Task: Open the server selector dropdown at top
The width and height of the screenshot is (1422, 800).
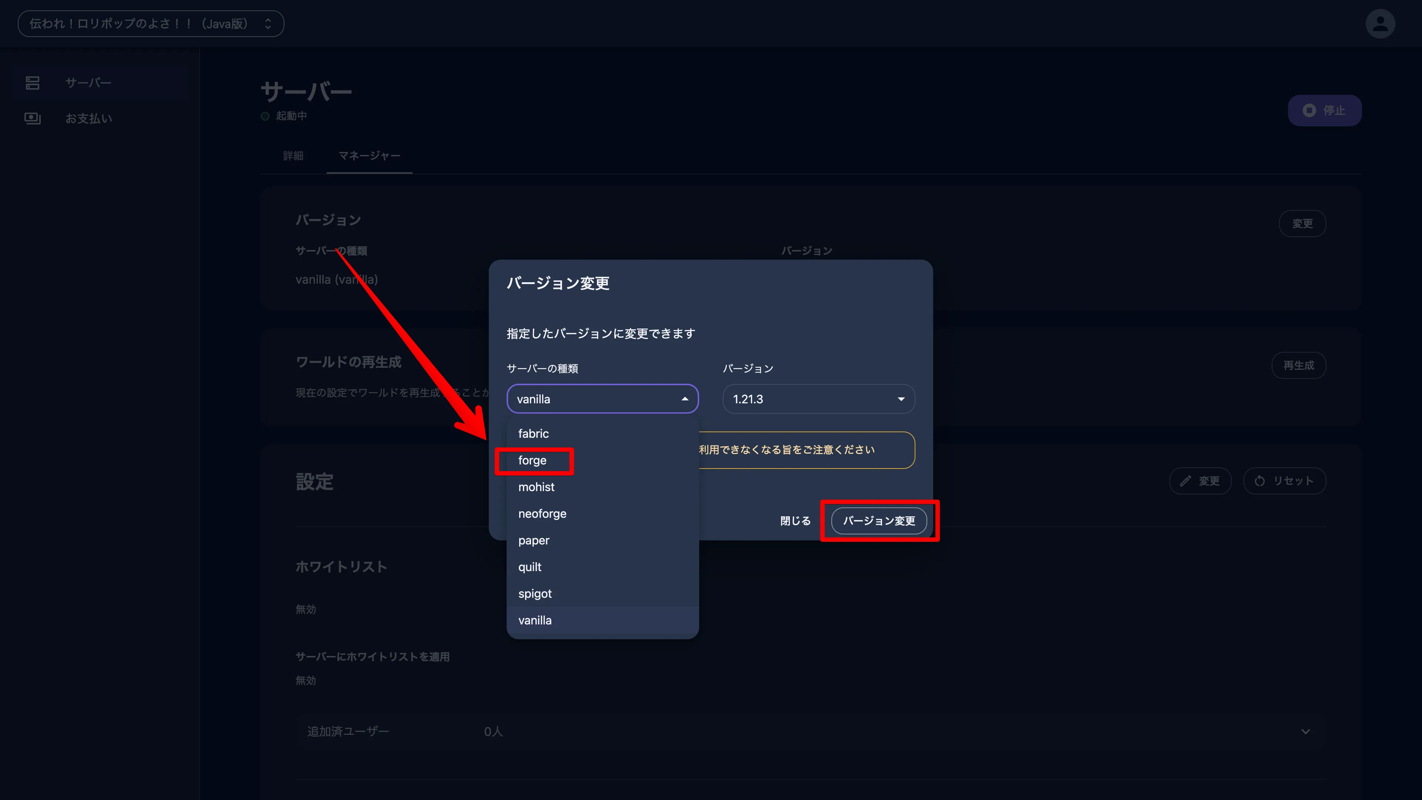Action: tap(151, 24)
